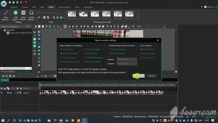Click the move-down arrow order icon
218x123 pixels.
(111, 27)
